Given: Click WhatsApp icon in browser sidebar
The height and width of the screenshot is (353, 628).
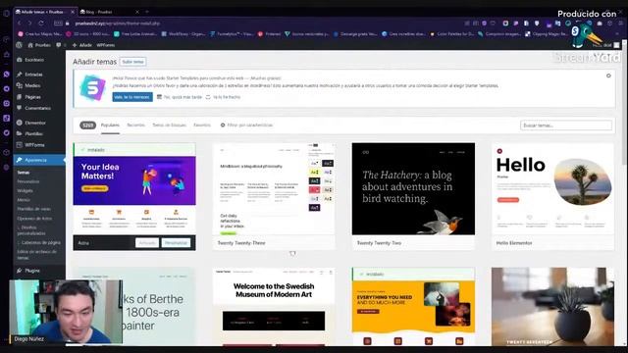Looking at the screenshot, I should point(7,75).
